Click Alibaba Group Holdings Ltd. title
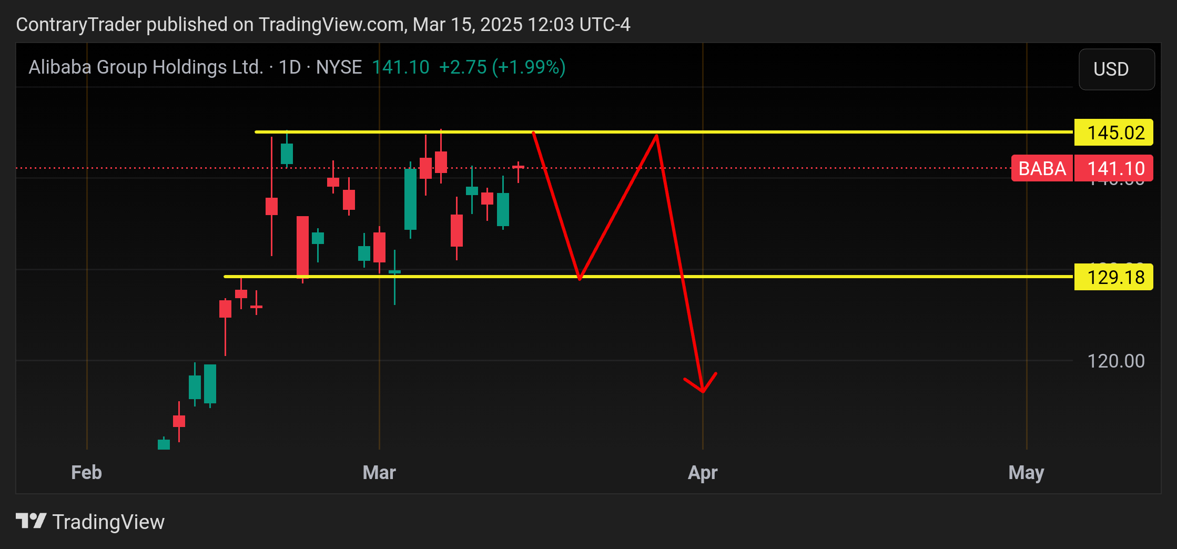 (146, 67)
